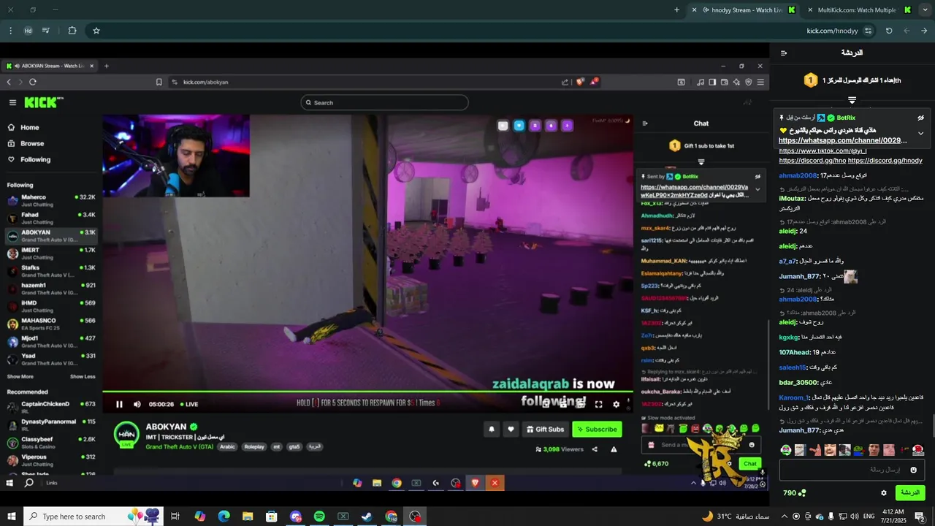Click the Arabic send message field
This screenshot has width=935, height=526.
(x=852, y=470)
